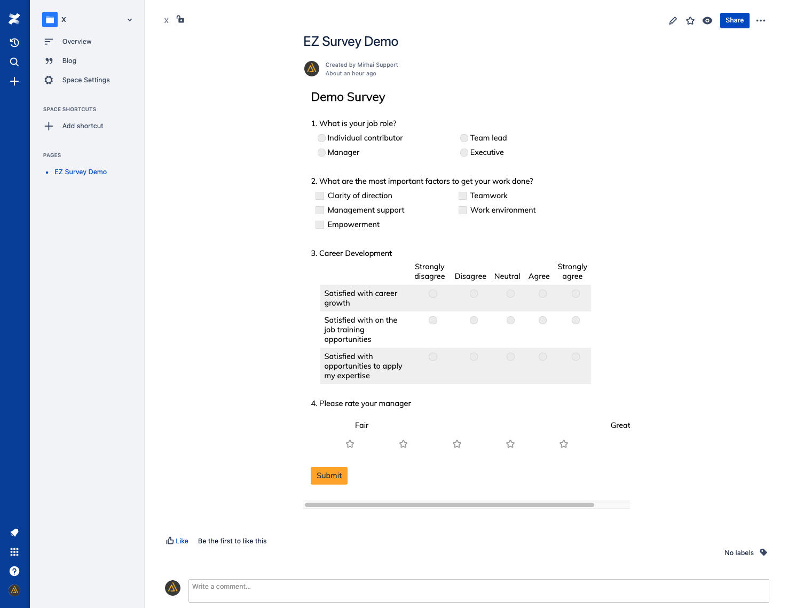Click the edit page pencil icon
This screenshot has height=608, width=788.
tap(673, 21)
